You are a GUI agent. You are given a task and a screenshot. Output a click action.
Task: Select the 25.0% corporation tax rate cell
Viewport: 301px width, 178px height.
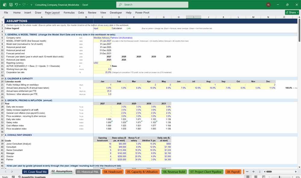tap(102, 72)
